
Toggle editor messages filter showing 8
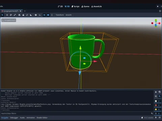157,114
